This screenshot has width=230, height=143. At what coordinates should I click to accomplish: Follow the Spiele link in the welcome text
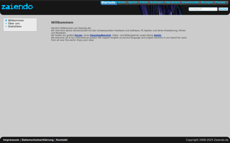(x=158, y=35)
